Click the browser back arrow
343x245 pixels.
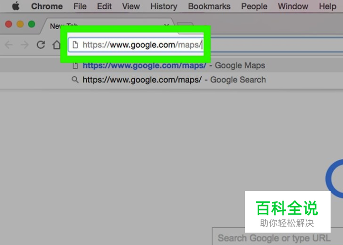pos(9,45)
